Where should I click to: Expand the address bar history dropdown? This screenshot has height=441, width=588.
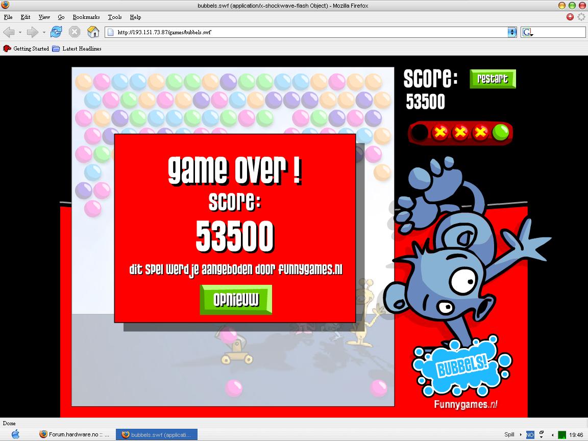click(512, 32)
